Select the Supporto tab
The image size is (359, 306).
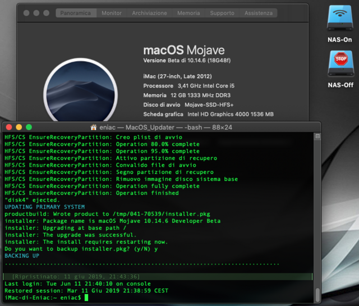pos(222,13)
